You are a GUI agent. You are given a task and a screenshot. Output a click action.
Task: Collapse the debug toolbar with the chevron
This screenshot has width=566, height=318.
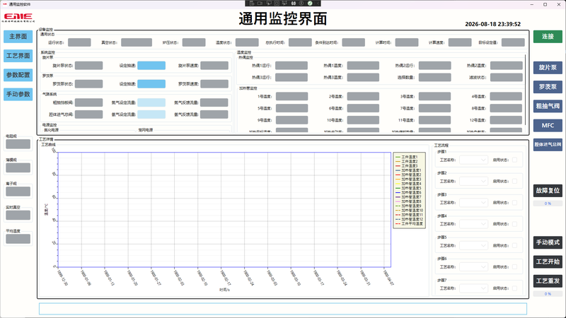tap(318, 4)
